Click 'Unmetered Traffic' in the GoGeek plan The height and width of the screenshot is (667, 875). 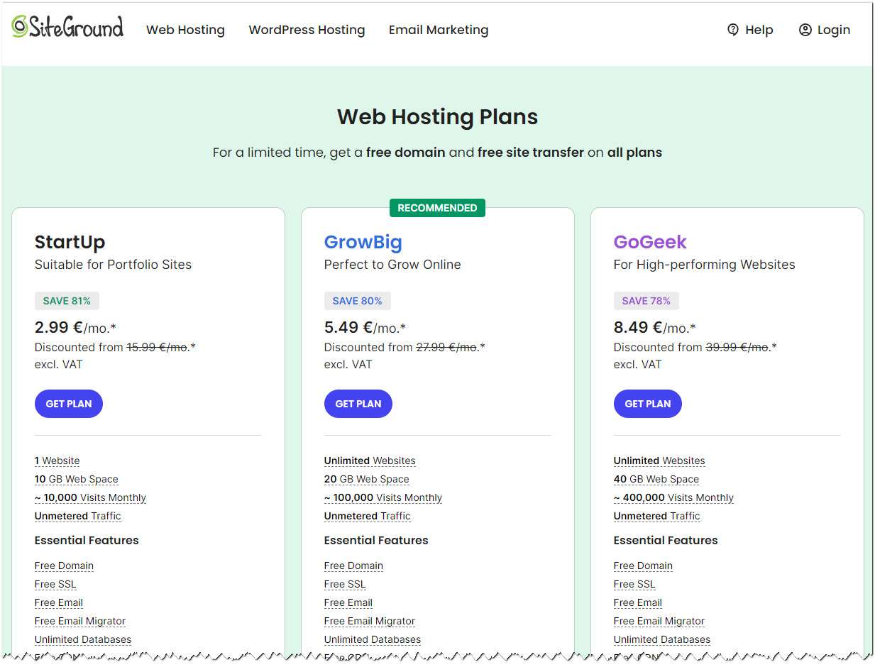point(657,516)
